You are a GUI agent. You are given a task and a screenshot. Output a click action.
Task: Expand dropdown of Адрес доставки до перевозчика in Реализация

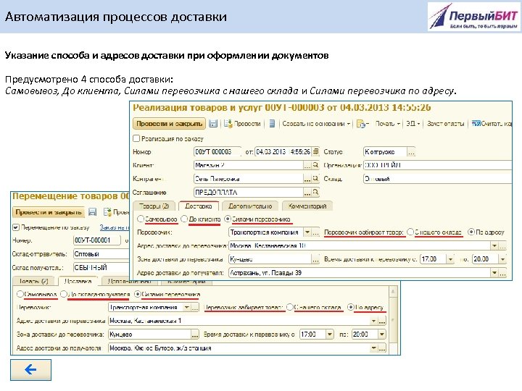(x=494, y=246)
